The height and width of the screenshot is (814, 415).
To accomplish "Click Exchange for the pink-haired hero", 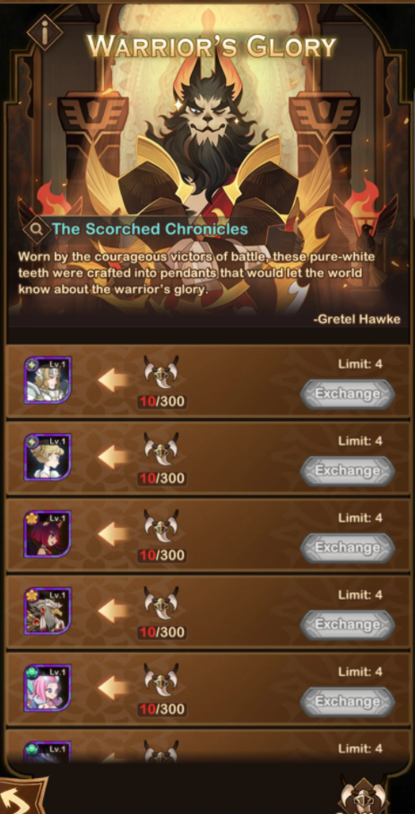I will [x=348, y=701].
